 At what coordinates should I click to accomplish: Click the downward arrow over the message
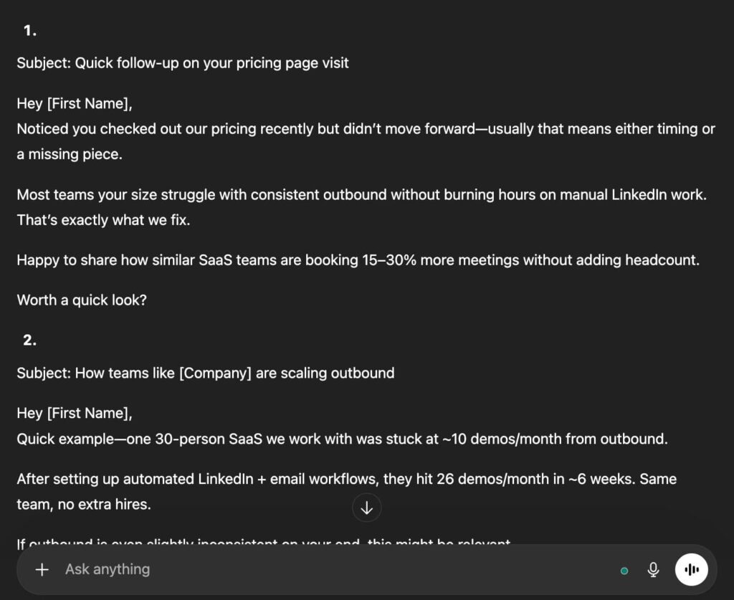tap(366, 508)
